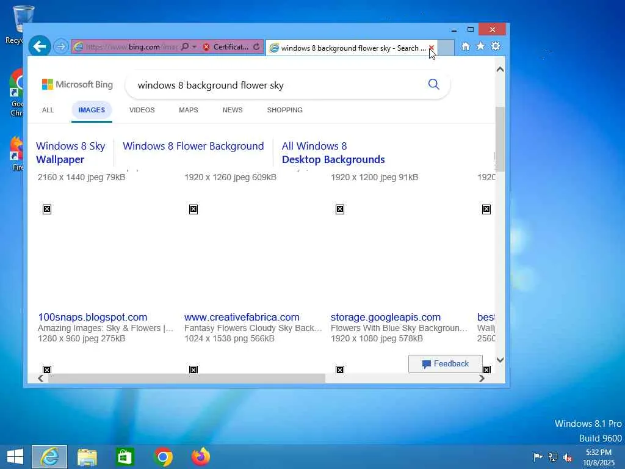The width and height of the screenshot is (625, 469).
Task: Select the Recycle Bin desktop icon
Action: point(18,24)
